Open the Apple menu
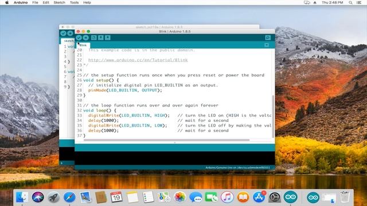 pos(7,2)
